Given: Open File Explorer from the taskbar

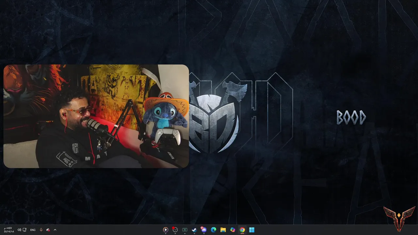Looking at the screenshot, I should tap(223, 230).
